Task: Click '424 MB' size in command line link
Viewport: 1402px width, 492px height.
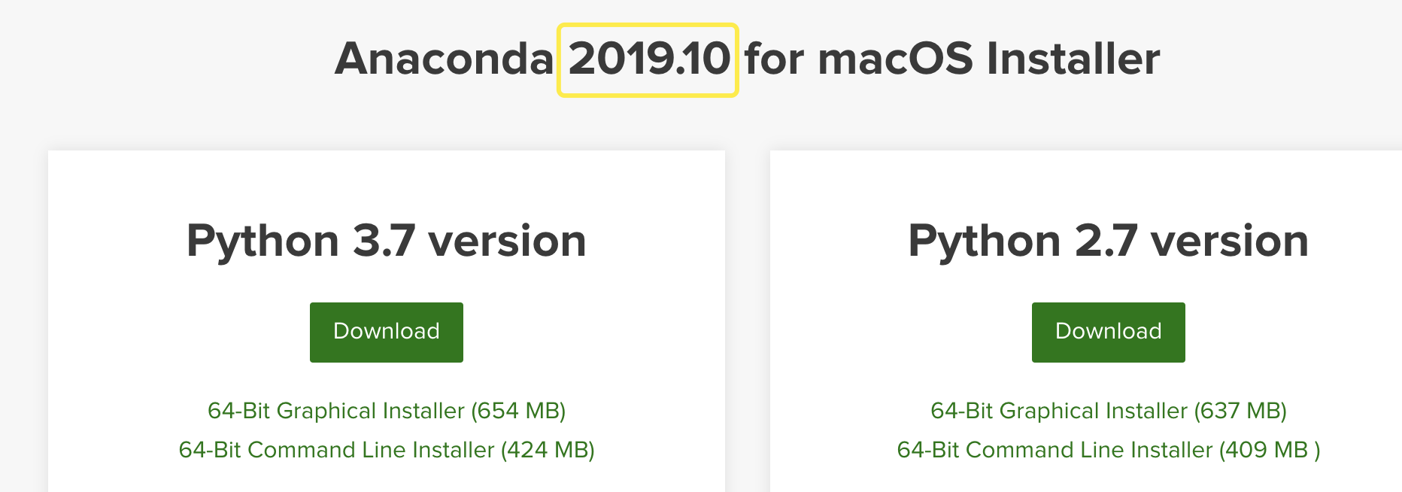Action: (x=548, y=450)
